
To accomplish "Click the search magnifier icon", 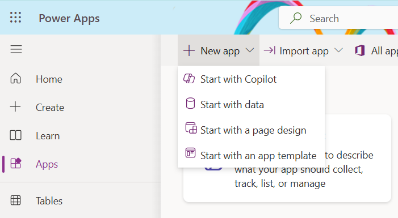I will pos(296,18).
